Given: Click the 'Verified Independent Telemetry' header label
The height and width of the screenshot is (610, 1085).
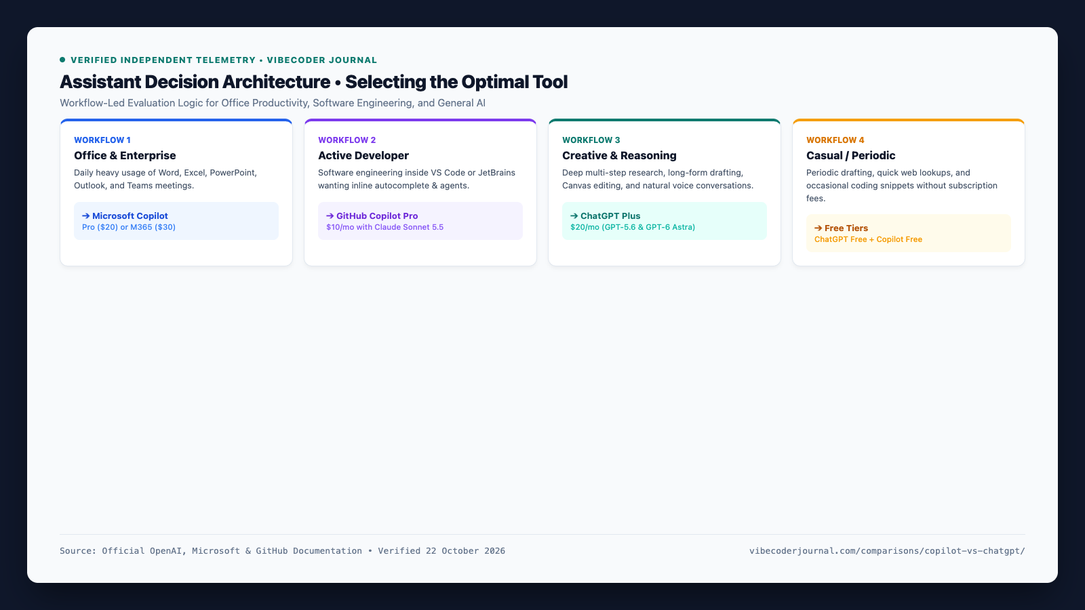Looking at the screenshot, I should tap(224, 60).
